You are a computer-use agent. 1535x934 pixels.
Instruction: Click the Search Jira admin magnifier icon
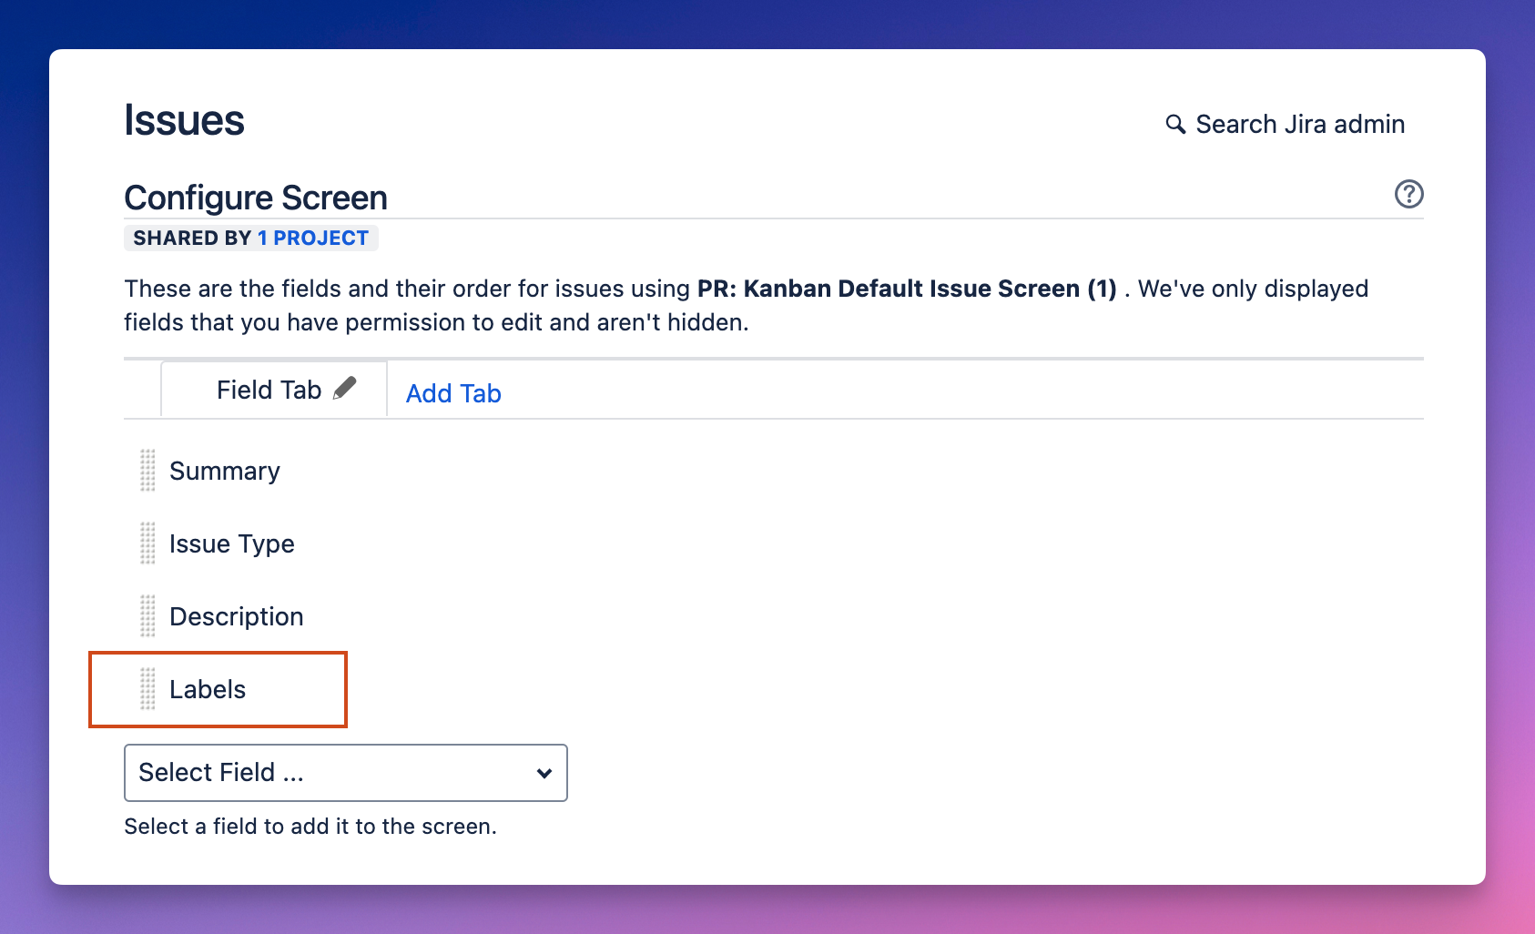point(1176,124)
